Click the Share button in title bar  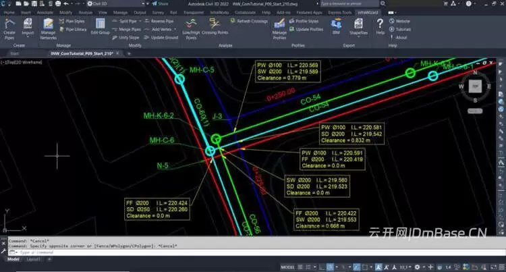click(x=160, y=3)
